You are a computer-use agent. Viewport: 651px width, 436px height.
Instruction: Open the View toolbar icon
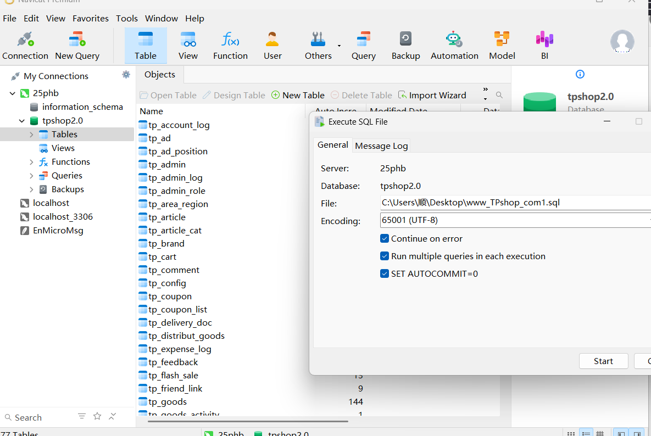(x=188, y=46)
